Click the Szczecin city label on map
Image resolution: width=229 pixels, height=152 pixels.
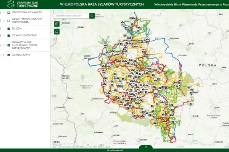coord(66,23)
